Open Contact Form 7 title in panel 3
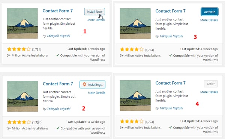 click(170, 11)
